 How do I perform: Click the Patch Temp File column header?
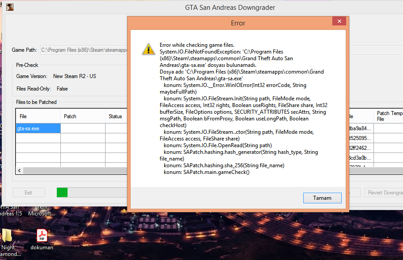point(389,116)
